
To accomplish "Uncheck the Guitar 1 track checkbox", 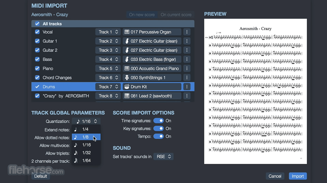I will (x=37, y=41).
